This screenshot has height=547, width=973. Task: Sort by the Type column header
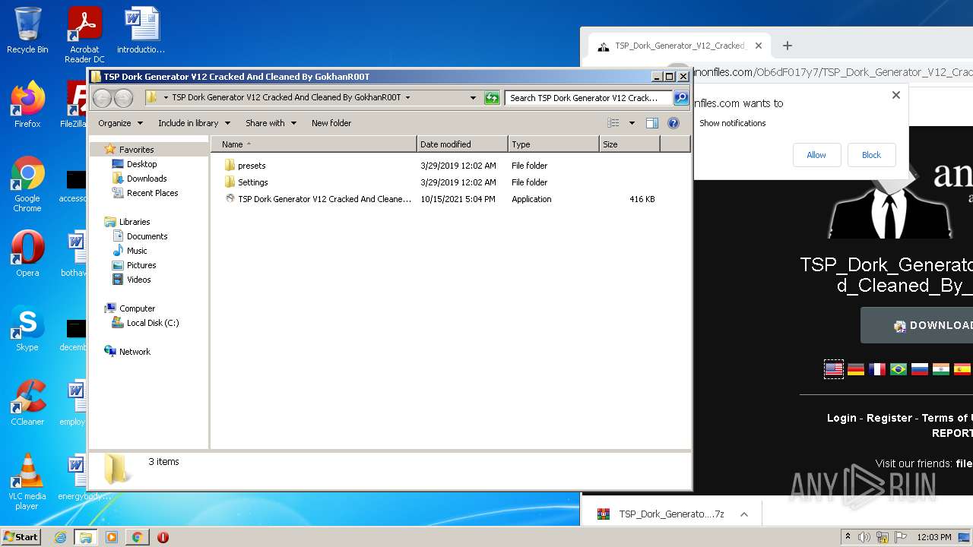(553, 144)
